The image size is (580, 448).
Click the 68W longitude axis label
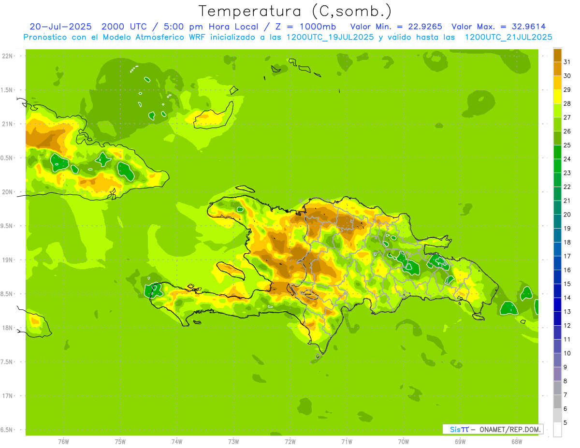click(x=516, y=442)
